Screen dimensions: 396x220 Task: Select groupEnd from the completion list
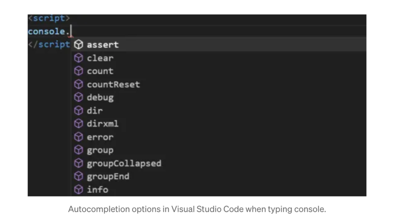(108, 177)
